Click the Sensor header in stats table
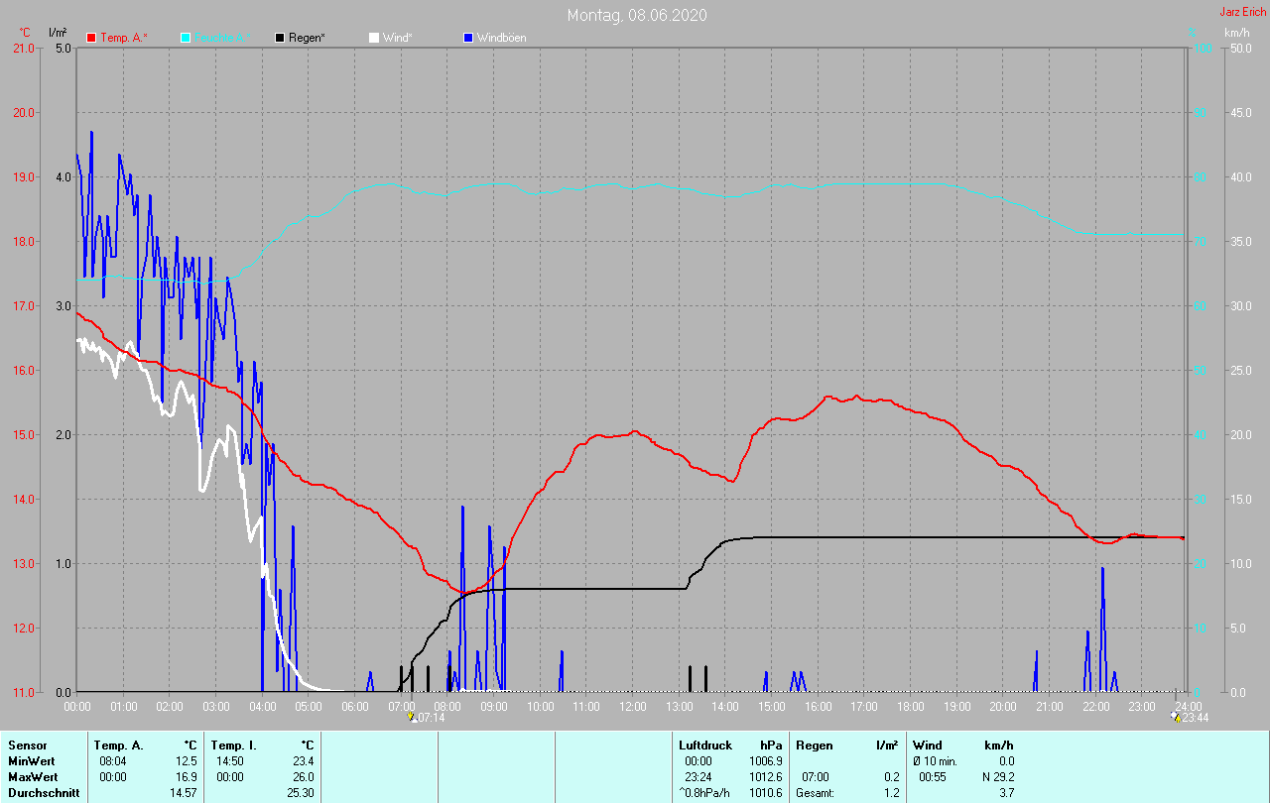This screenshot has width=1270, height=803. [x=27, y=745]
